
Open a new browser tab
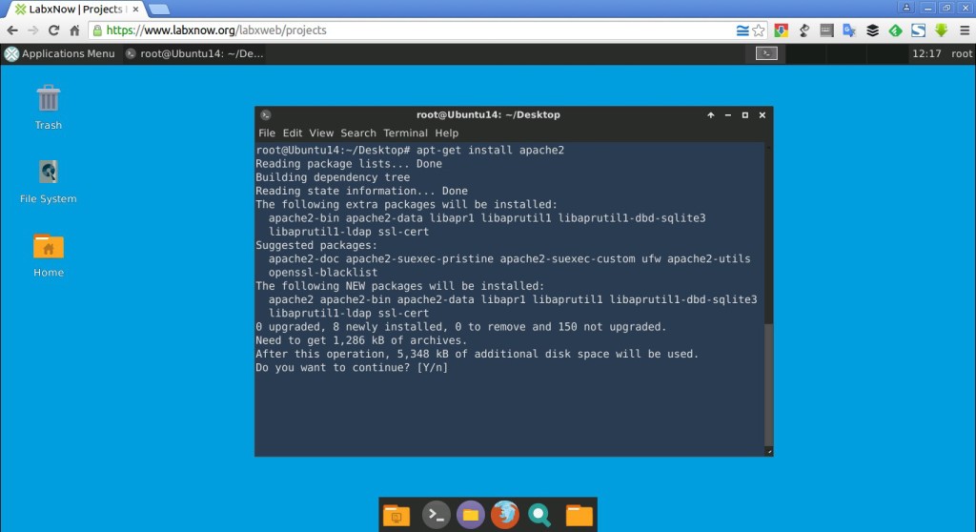tap(159, 10)
